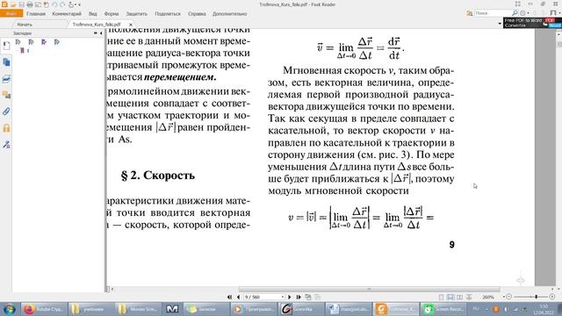Open the Signatures pen panel icon

tap(6, 144)
